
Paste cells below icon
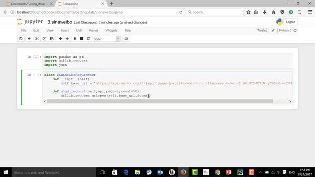tap(52, 39)
